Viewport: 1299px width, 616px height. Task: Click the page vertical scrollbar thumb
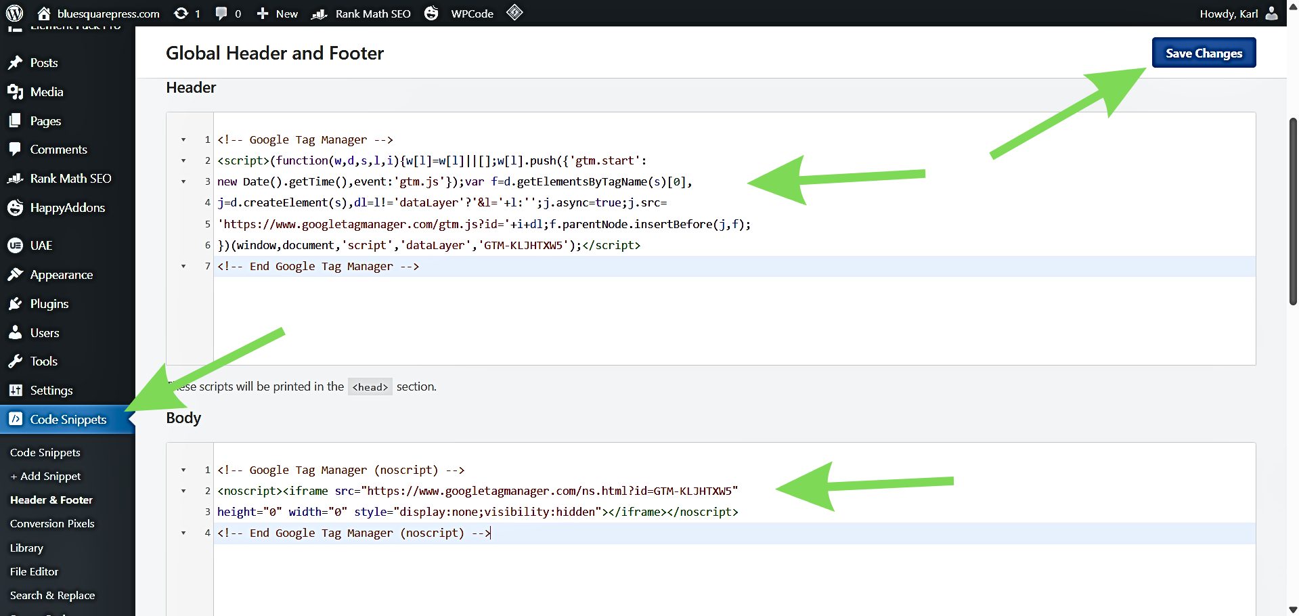[1292, 210]
